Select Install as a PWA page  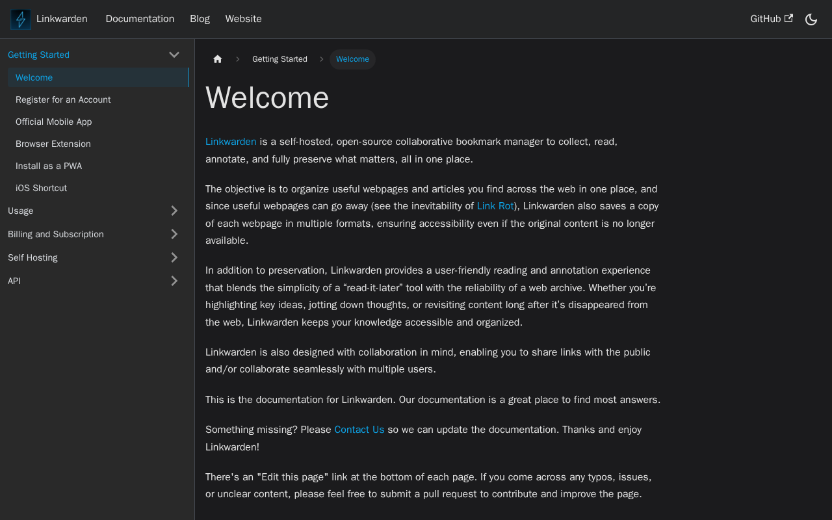point(49,166)
